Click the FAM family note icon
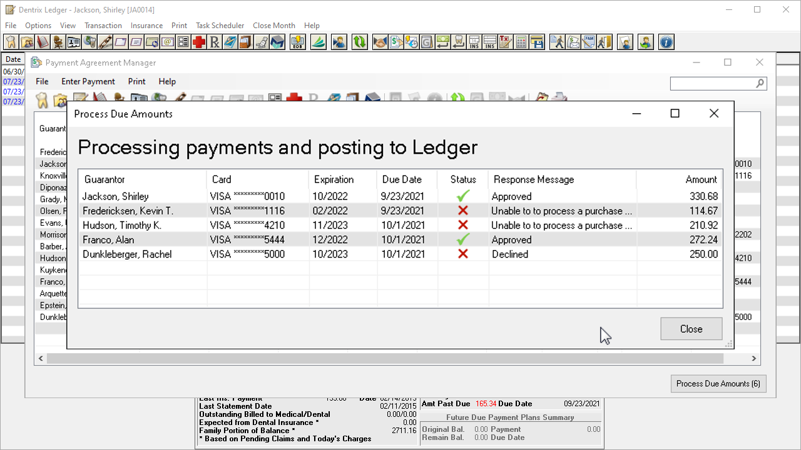 [x=588, y=42]
